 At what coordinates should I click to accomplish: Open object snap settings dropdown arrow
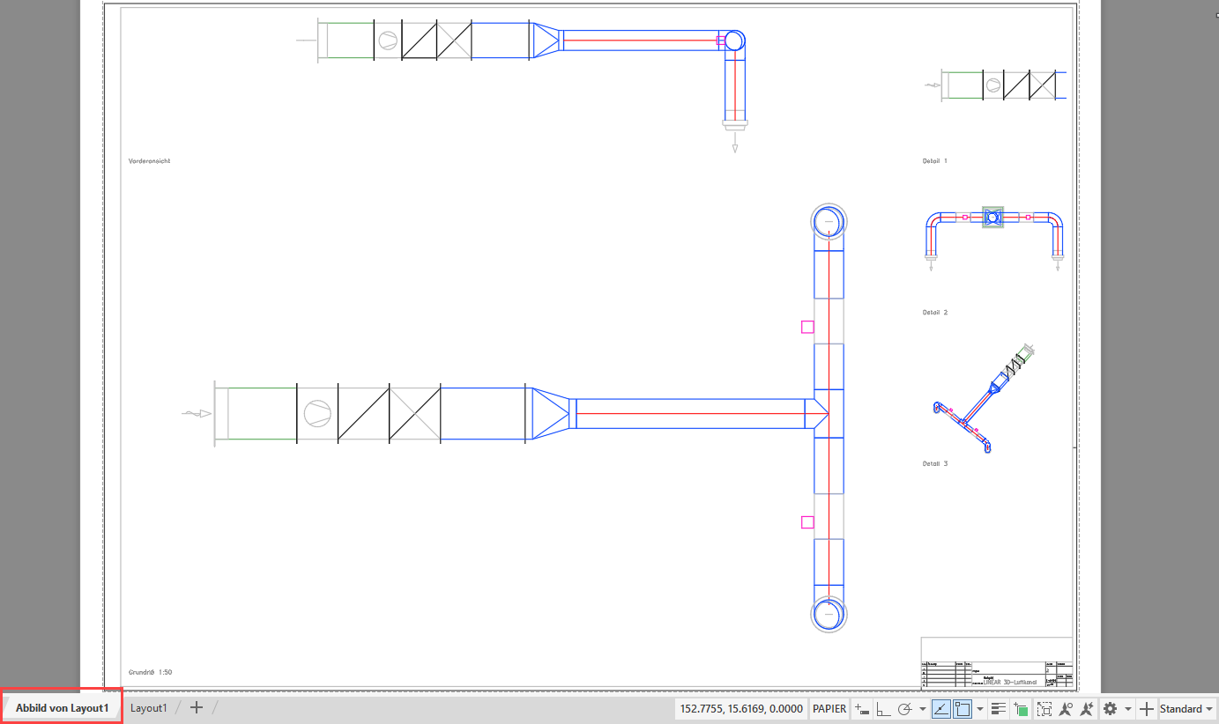click(x=980, y=708)
